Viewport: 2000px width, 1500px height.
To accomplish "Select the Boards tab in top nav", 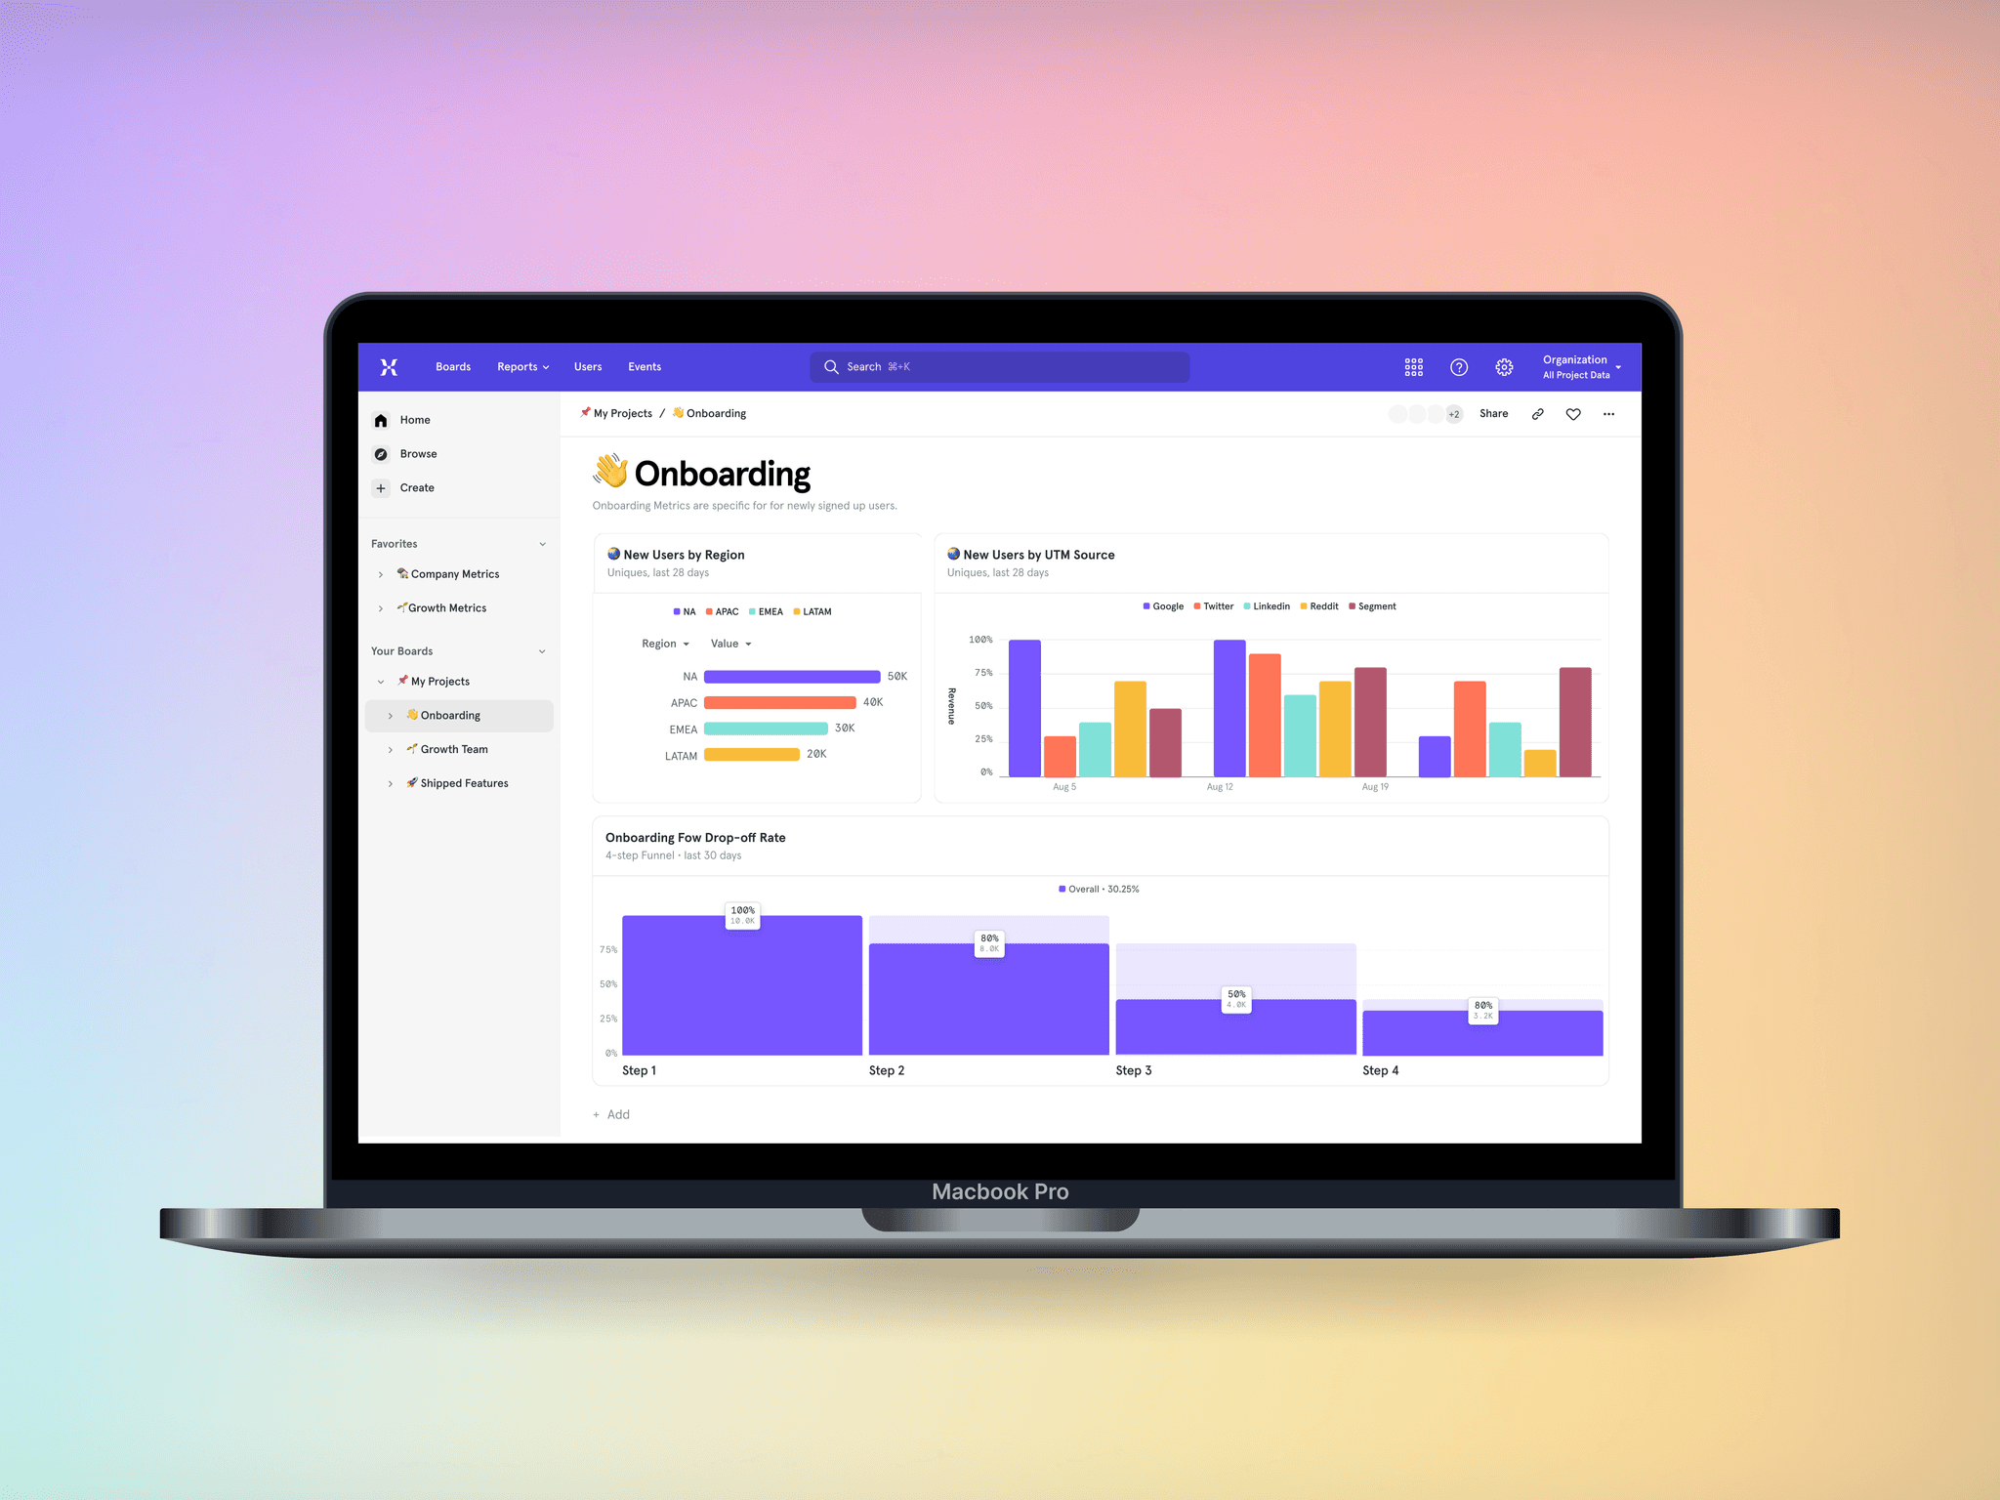I will 455,367.
